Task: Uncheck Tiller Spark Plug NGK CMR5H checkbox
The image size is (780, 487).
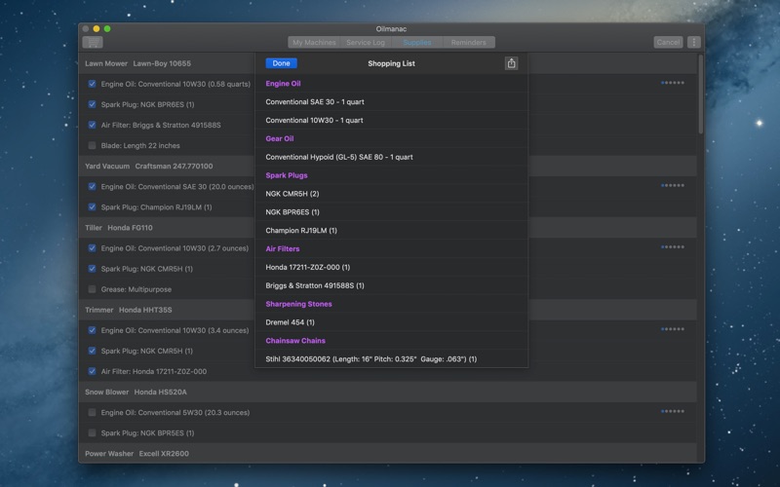Action: coord(92,269)
